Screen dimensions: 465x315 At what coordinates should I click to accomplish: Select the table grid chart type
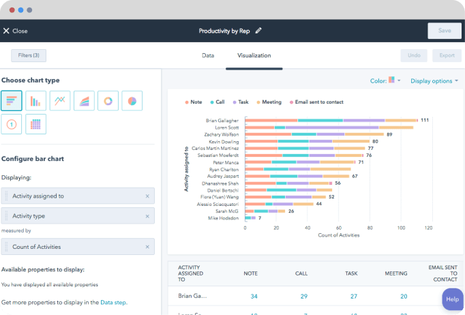click(35, 124)
